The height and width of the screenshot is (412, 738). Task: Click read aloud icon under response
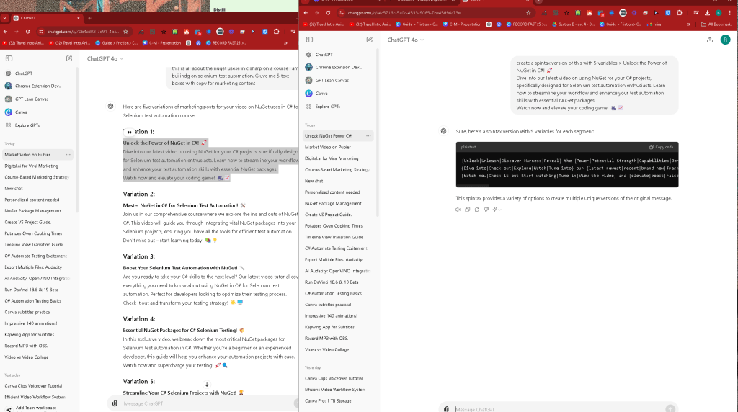[x=458, y=210]
